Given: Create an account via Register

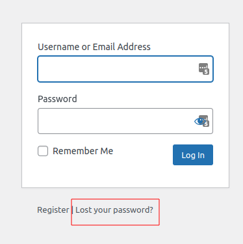Looking at the screenshot, I should point(53,210).
